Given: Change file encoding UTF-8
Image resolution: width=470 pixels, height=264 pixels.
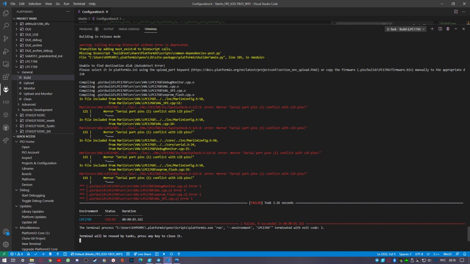Looking at the screenshot, I should point(419,254).
